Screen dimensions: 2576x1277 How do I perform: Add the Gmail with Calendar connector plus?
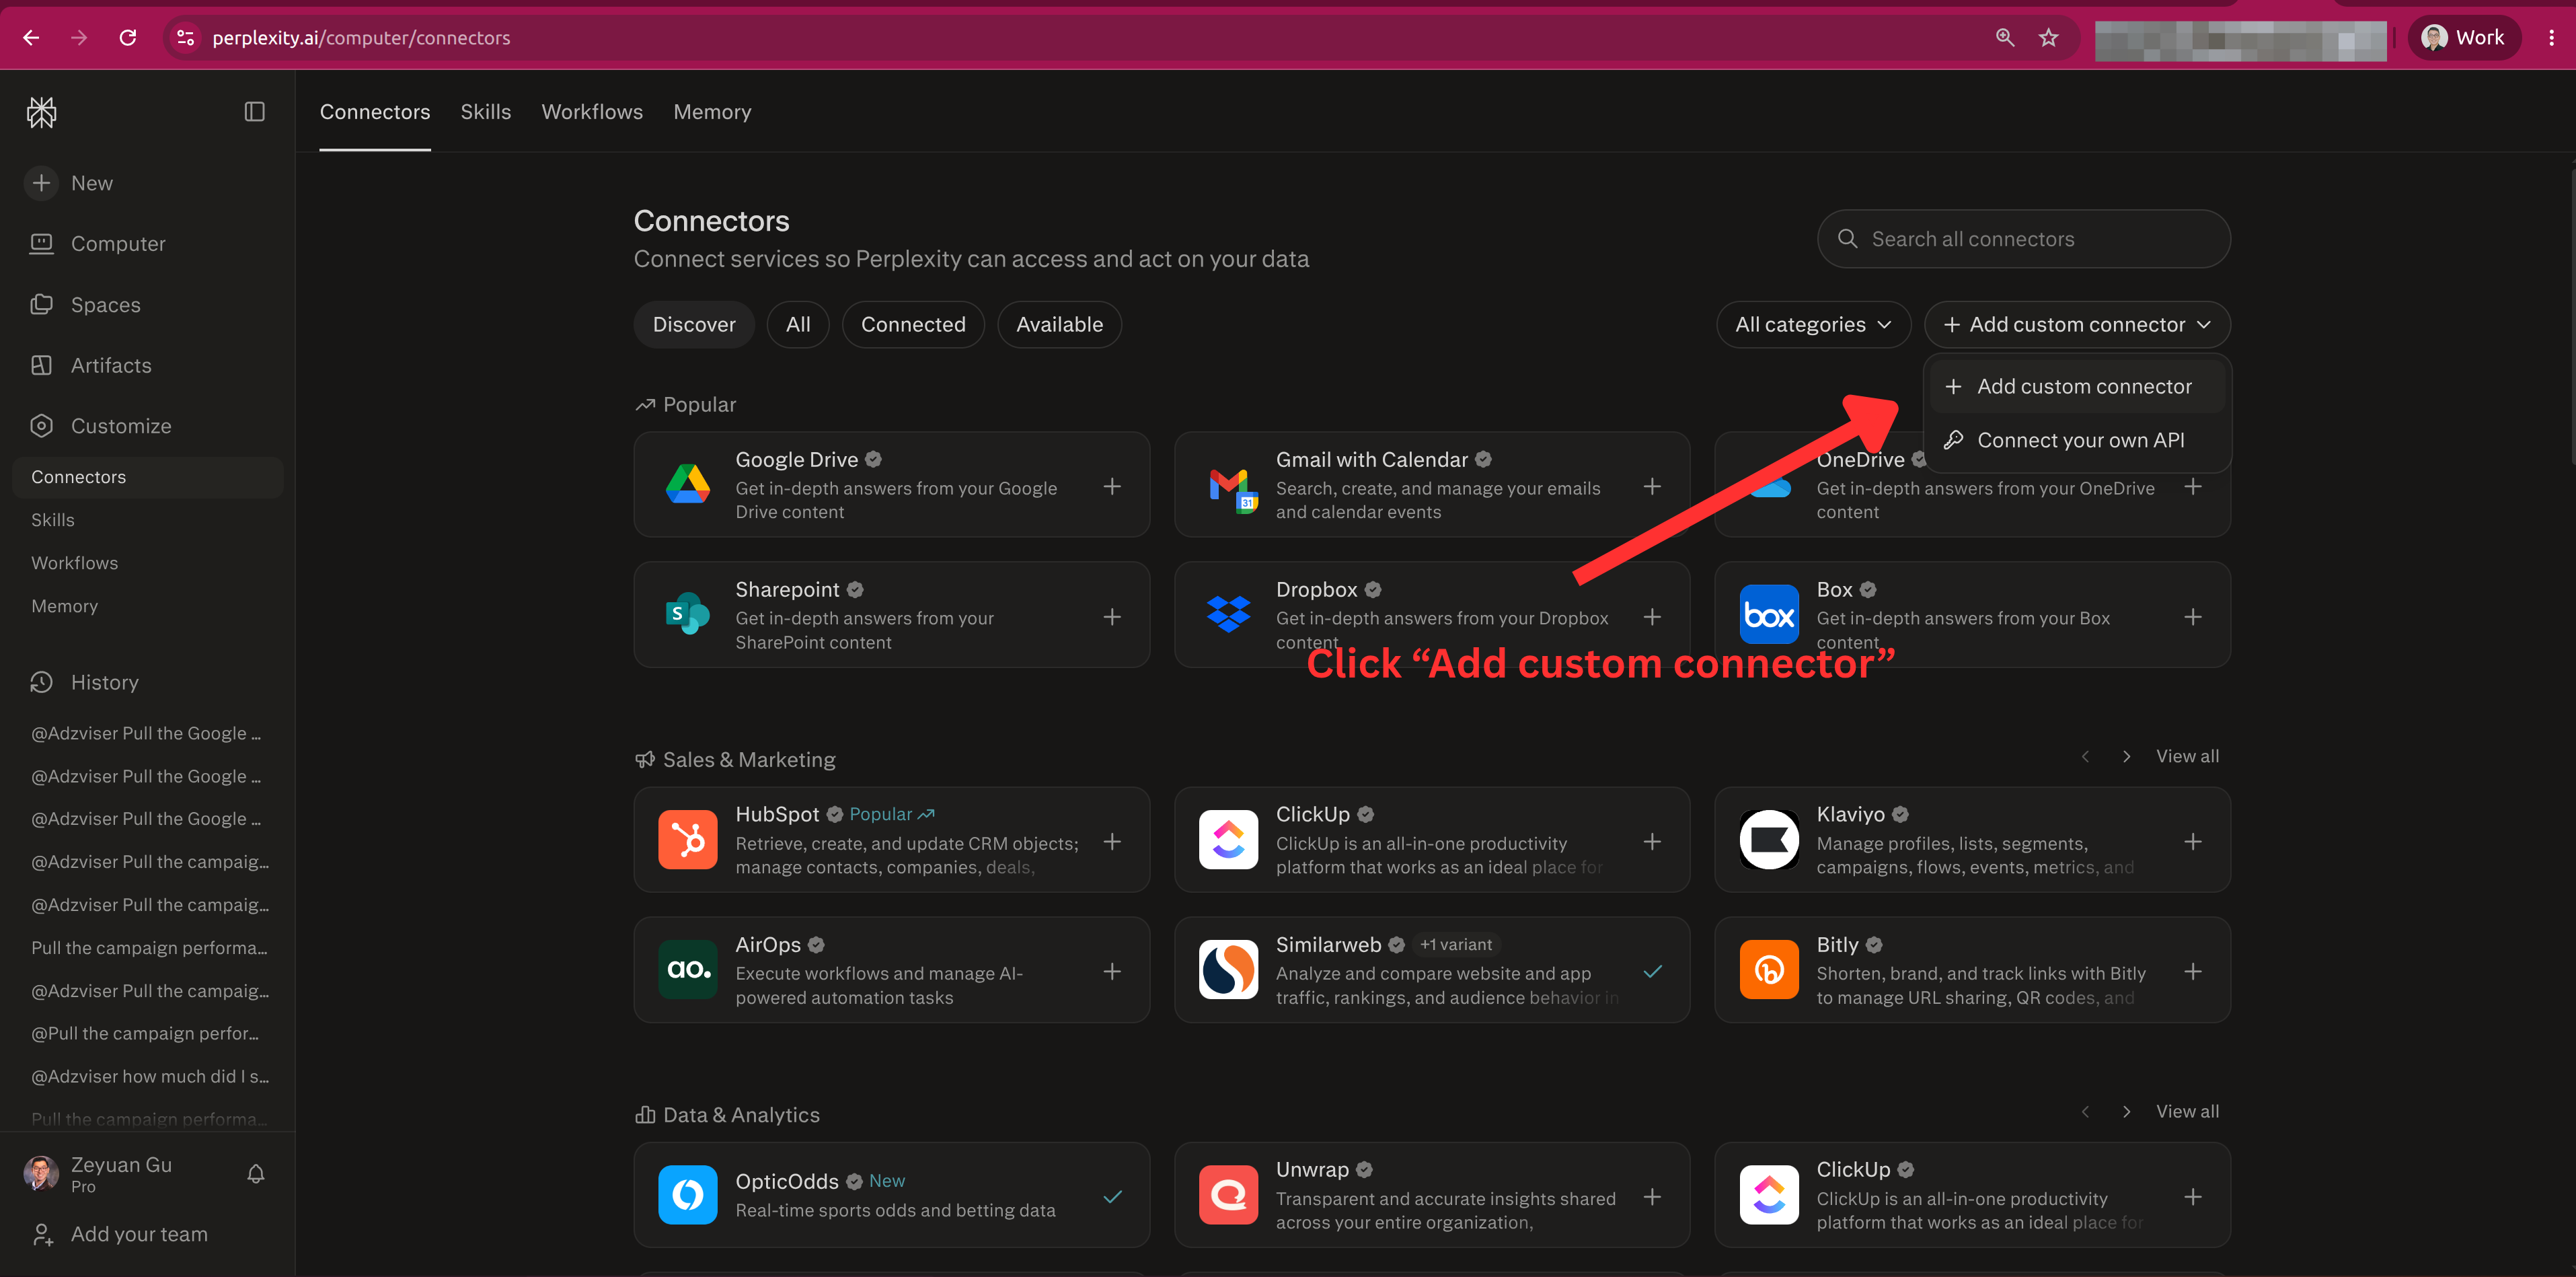pyautogui.click(x=1652, y=487)
